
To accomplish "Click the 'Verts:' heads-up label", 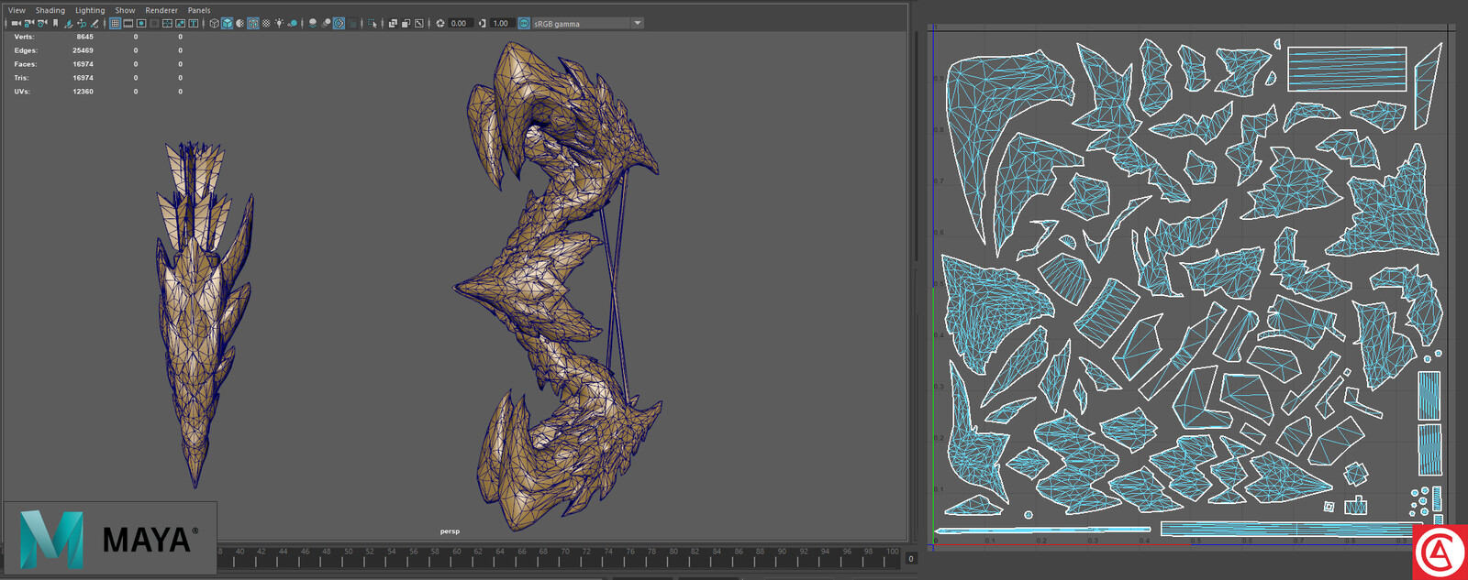I will pos(24,37).
